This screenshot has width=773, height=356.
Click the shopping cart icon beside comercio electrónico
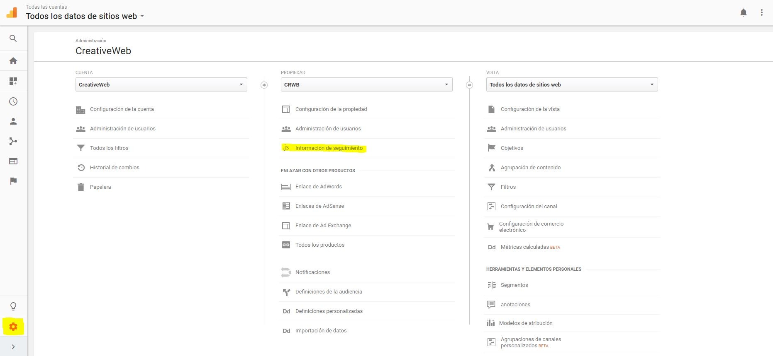pos(490,227)
